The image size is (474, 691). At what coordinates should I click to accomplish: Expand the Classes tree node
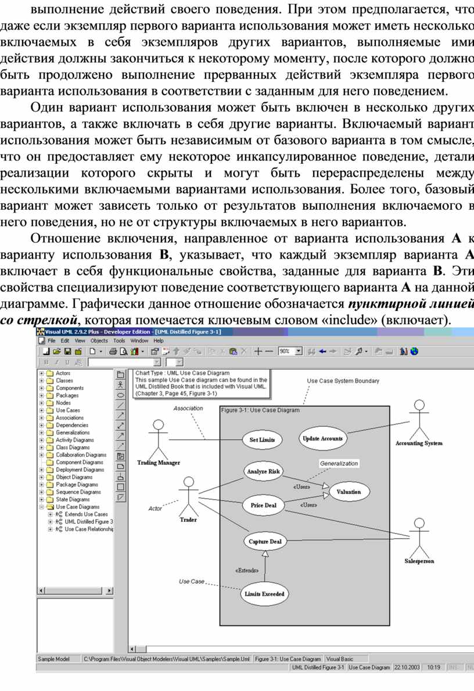click(41, 381)
